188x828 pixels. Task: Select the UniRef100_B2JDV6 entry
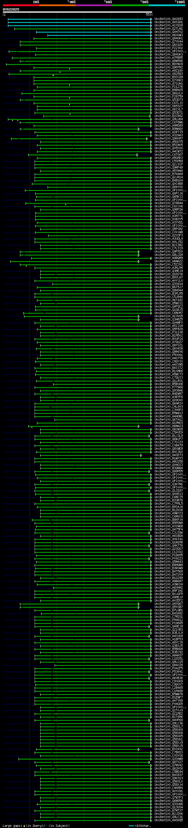pyautogui.click(x=169, y=814)
